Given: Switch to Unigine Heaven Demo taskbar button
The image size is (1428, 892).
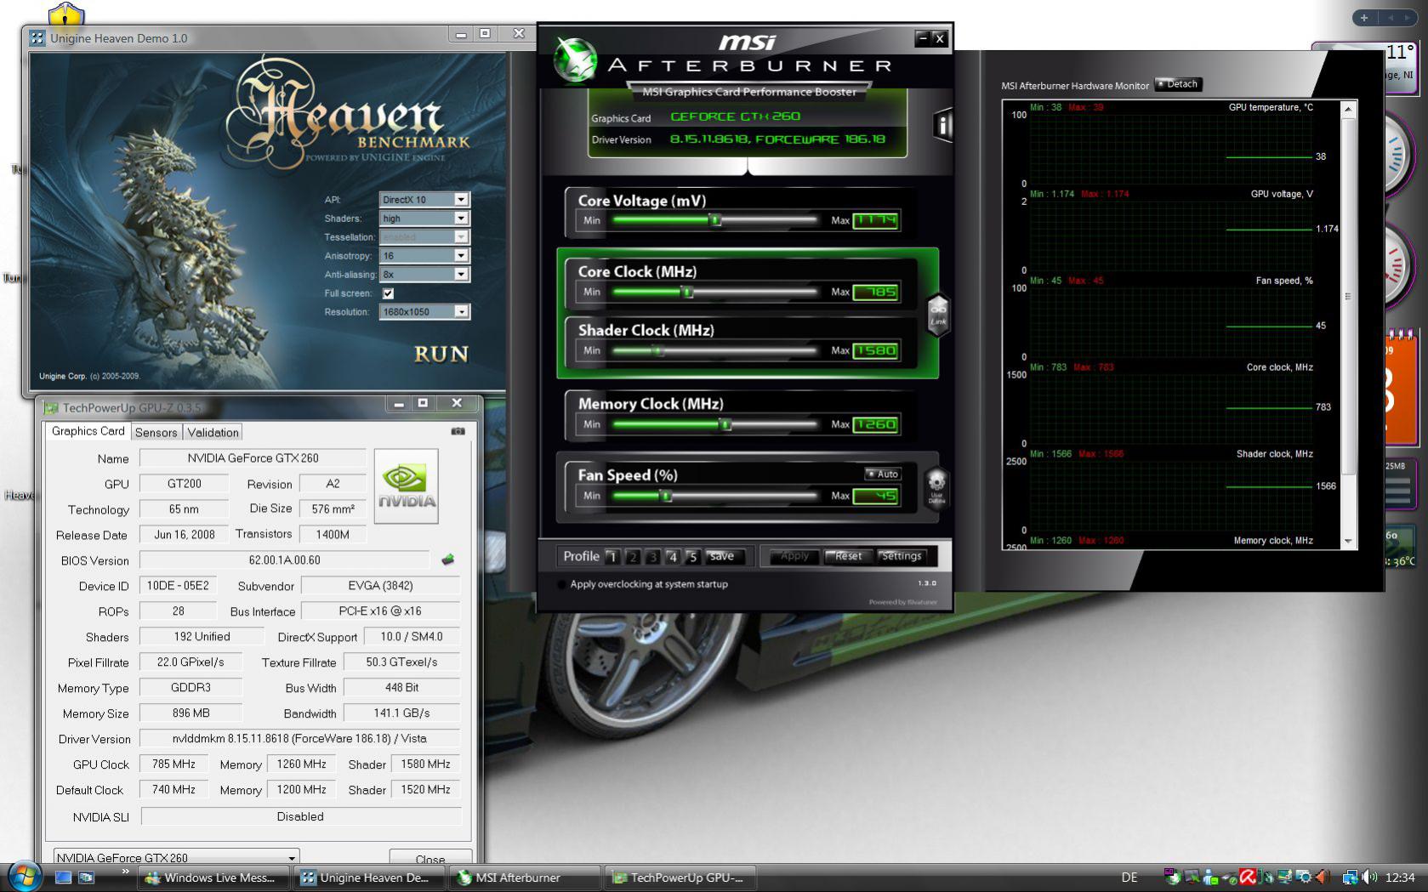Looking at the screenshot, I should pyautogui.click(x=368, y=878).
